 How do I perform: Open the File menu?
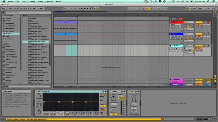(x=17, y=1)
